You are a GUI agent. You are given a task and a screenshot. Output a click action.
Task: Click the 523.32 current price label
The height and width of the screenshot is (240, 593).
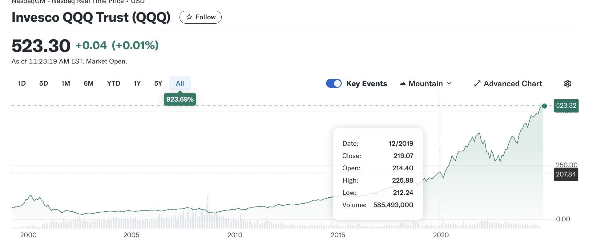pyautogui.click(x=566, y=106)
